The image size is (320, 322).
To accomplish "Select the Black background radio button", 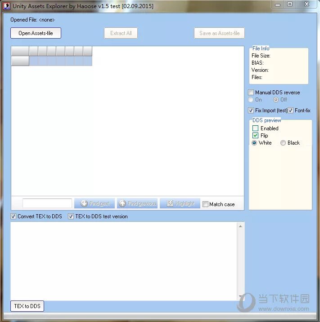I will (283, 143).
